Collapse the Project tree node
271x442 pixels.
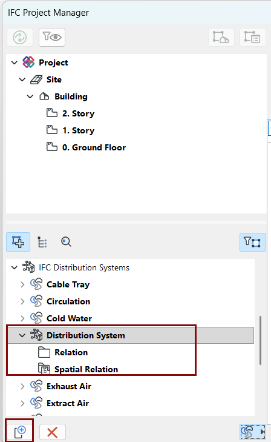click(x=15, y=62)
